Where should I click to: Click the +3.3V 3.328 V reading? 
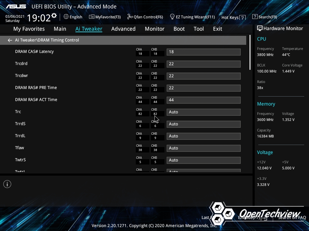coord(263,185)
